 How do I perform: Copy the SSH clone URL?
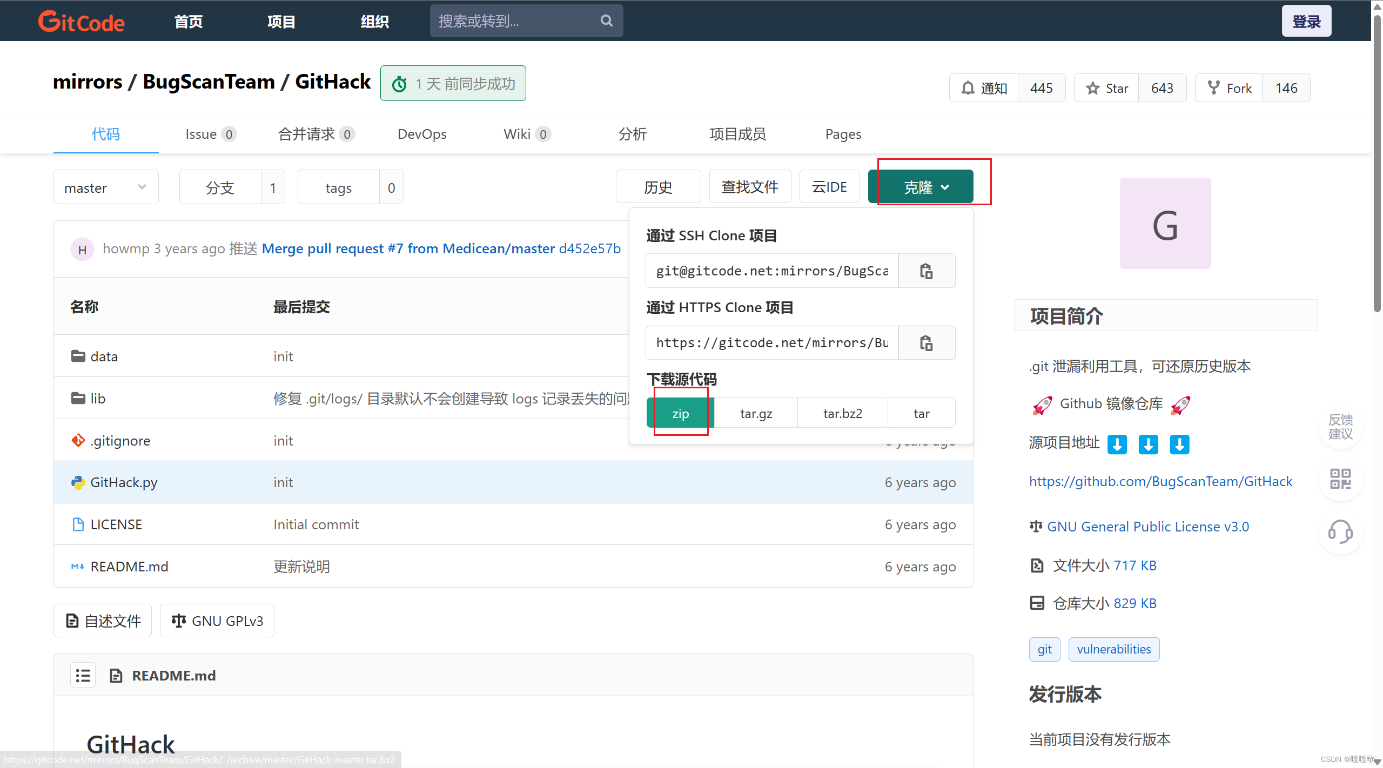[x=926, y=271]
